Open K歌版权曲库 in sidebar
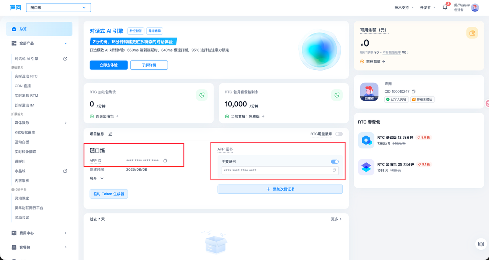 (25, 132)
